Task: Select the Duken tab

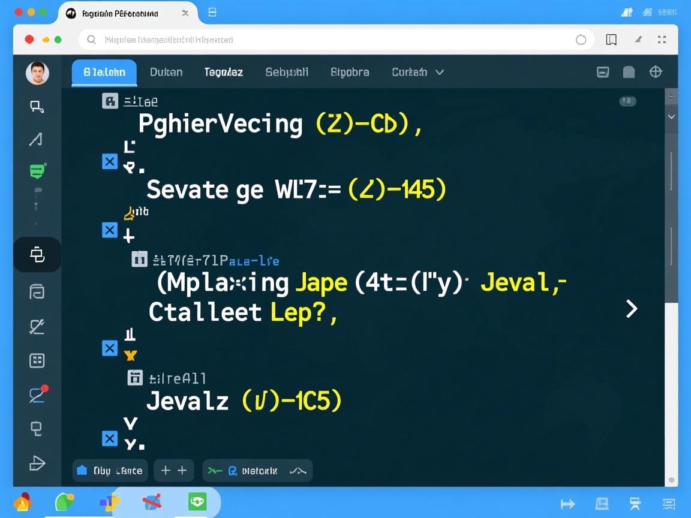Action: pyautogui.click(x=166, y=72)
